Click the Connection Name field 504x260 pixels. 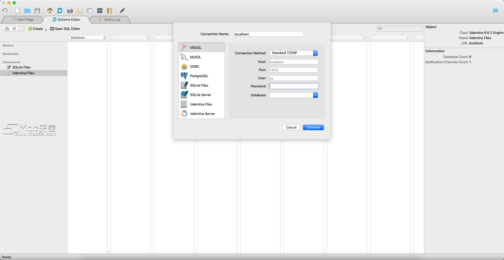[x=269, y=34]
